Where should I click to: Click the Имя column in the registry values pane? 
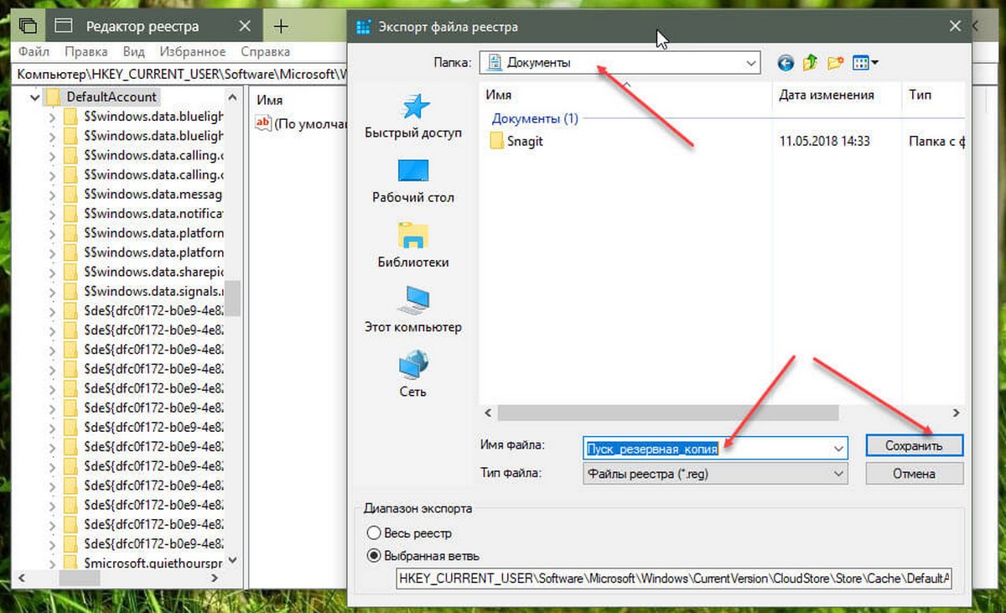click(x=270, y=100)
